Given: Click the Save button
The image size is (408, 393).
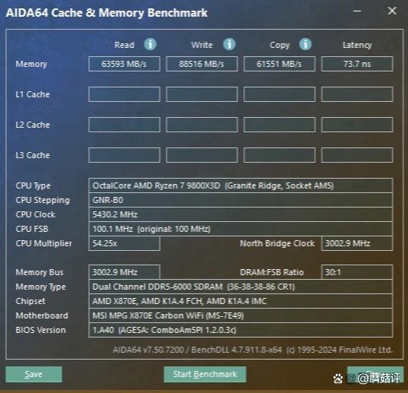Looking at the screenshot, I should (x=34, y=374).
